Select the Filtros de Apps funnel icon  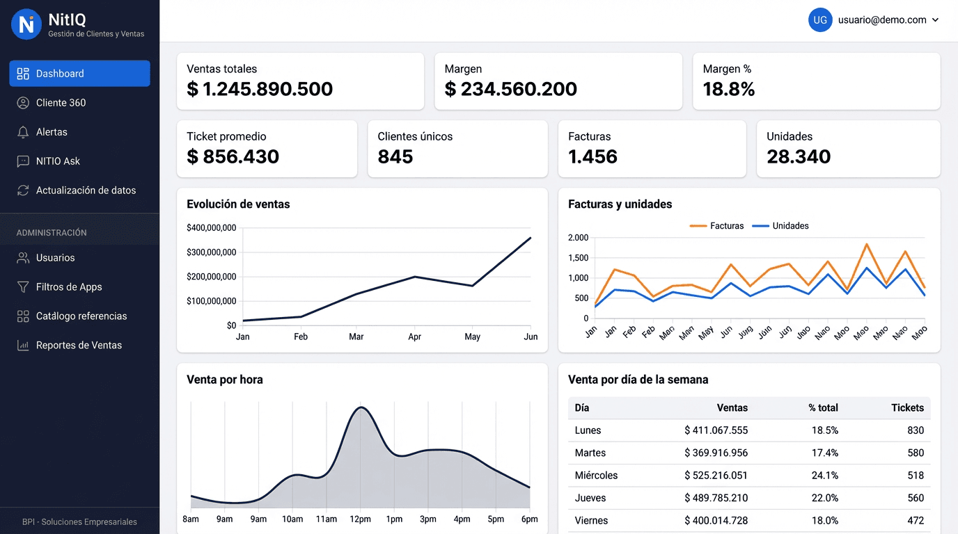coord(22,286)
